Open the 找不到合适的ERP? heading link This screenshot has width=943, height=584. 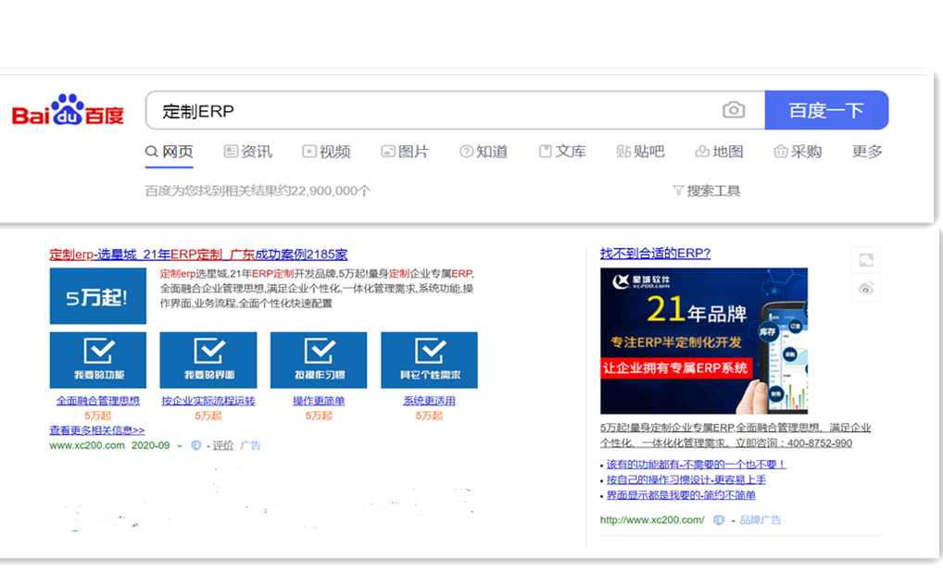pos(655,253)
